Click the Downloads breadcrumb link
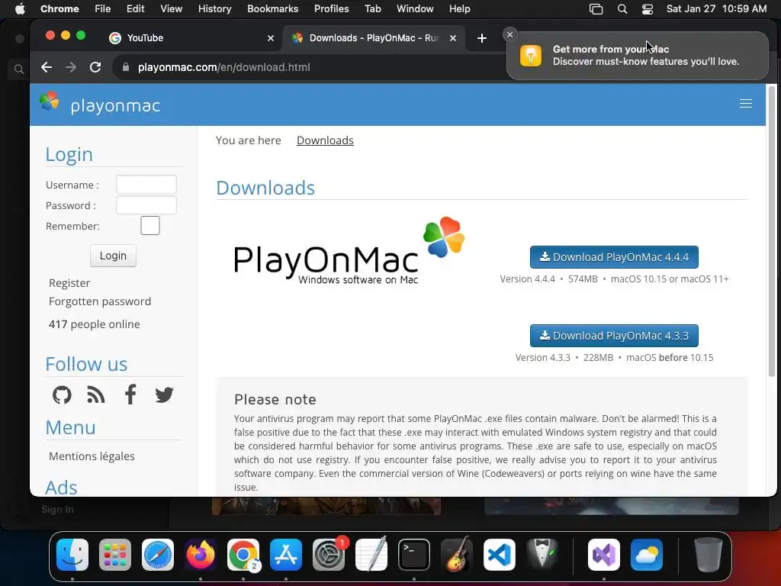 click(325, 140)
